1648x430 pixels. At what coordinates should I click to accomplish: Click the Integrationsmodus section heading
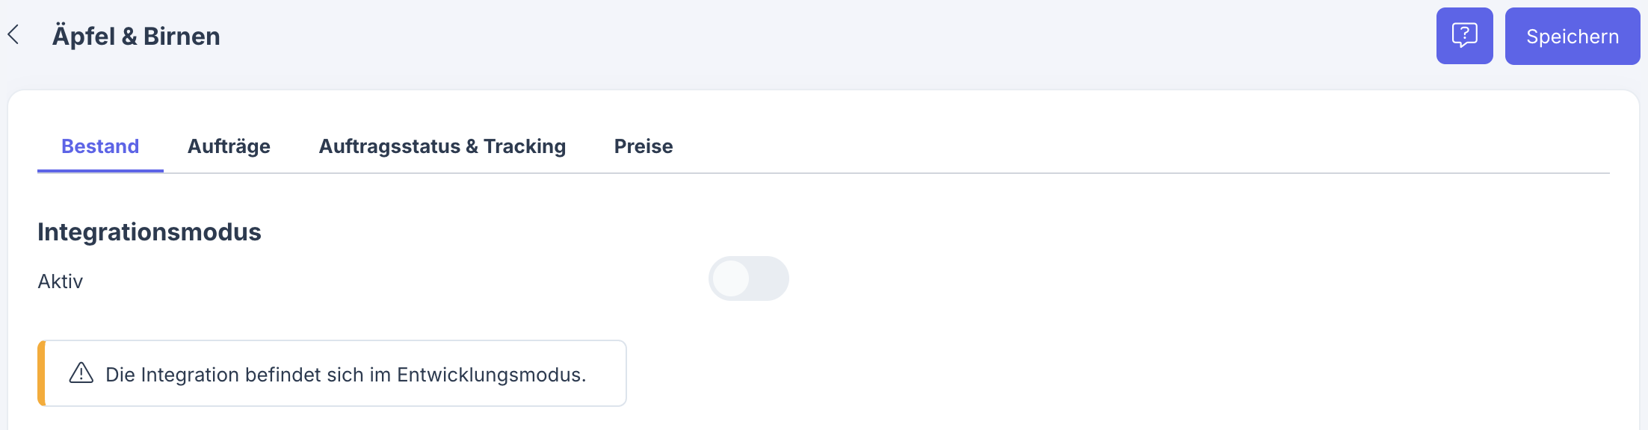[149, 231]
